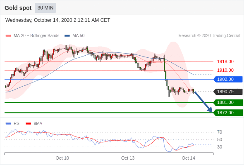
Task: Click the green 1881.00 support price tag
Action: tap(228, 103)
